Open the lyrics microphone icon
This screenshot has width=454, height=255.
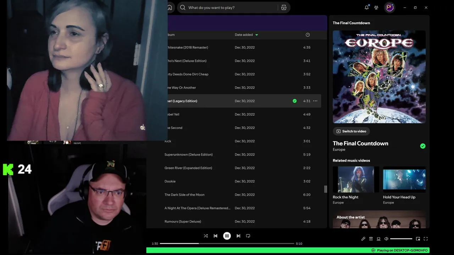[x=363, y=239]
